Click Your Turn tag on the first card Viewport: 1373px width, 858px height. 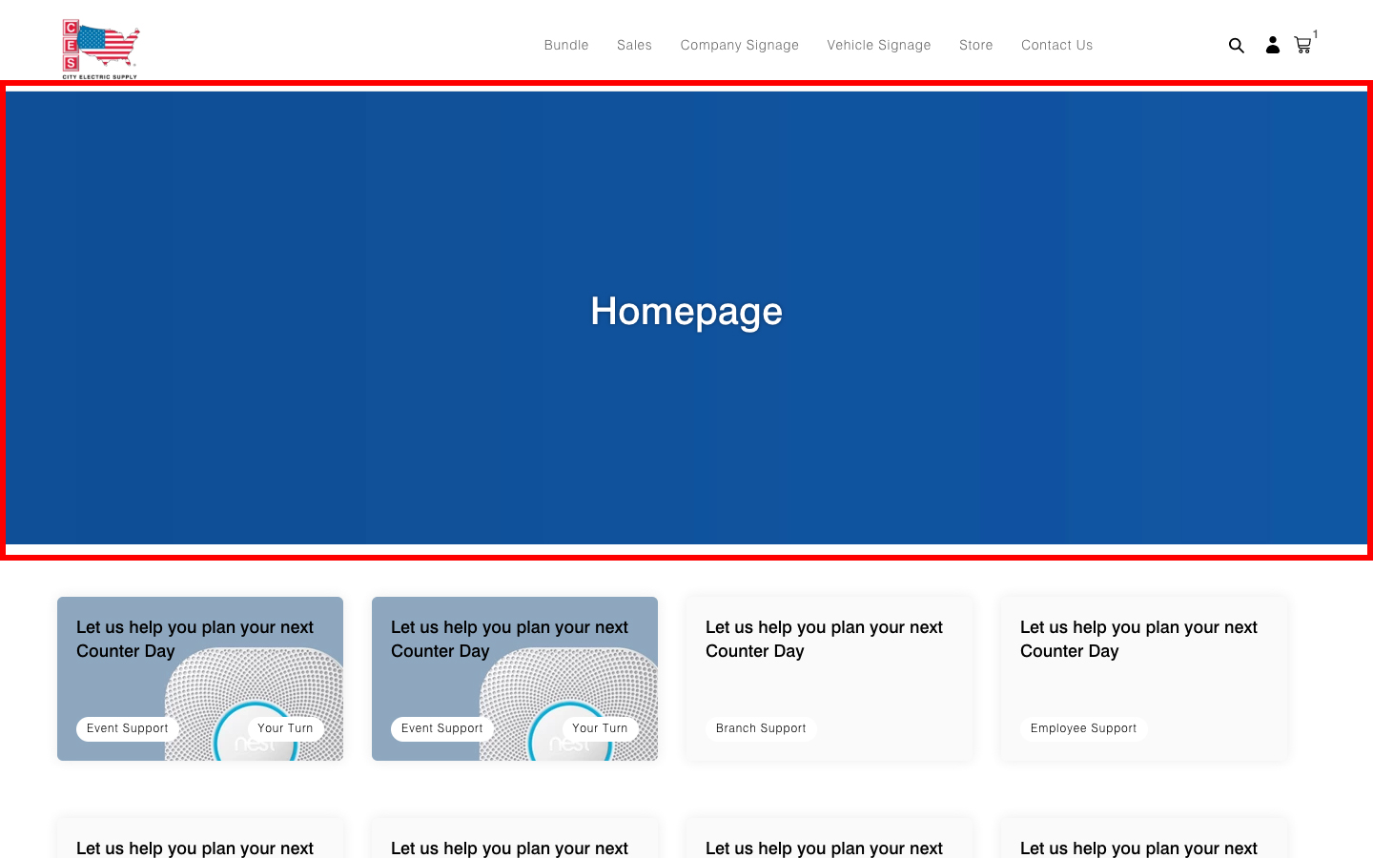point(285,728)
